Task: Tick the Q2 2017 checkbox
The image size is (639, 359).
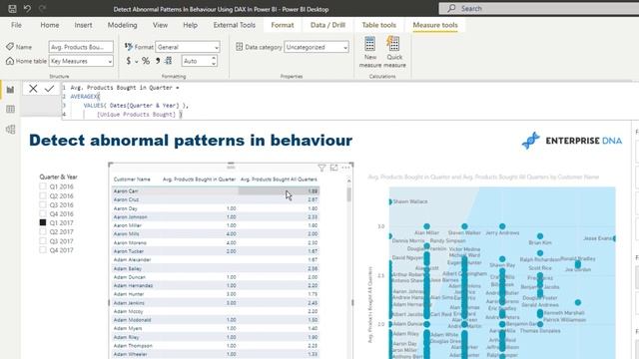Action: 43,231
